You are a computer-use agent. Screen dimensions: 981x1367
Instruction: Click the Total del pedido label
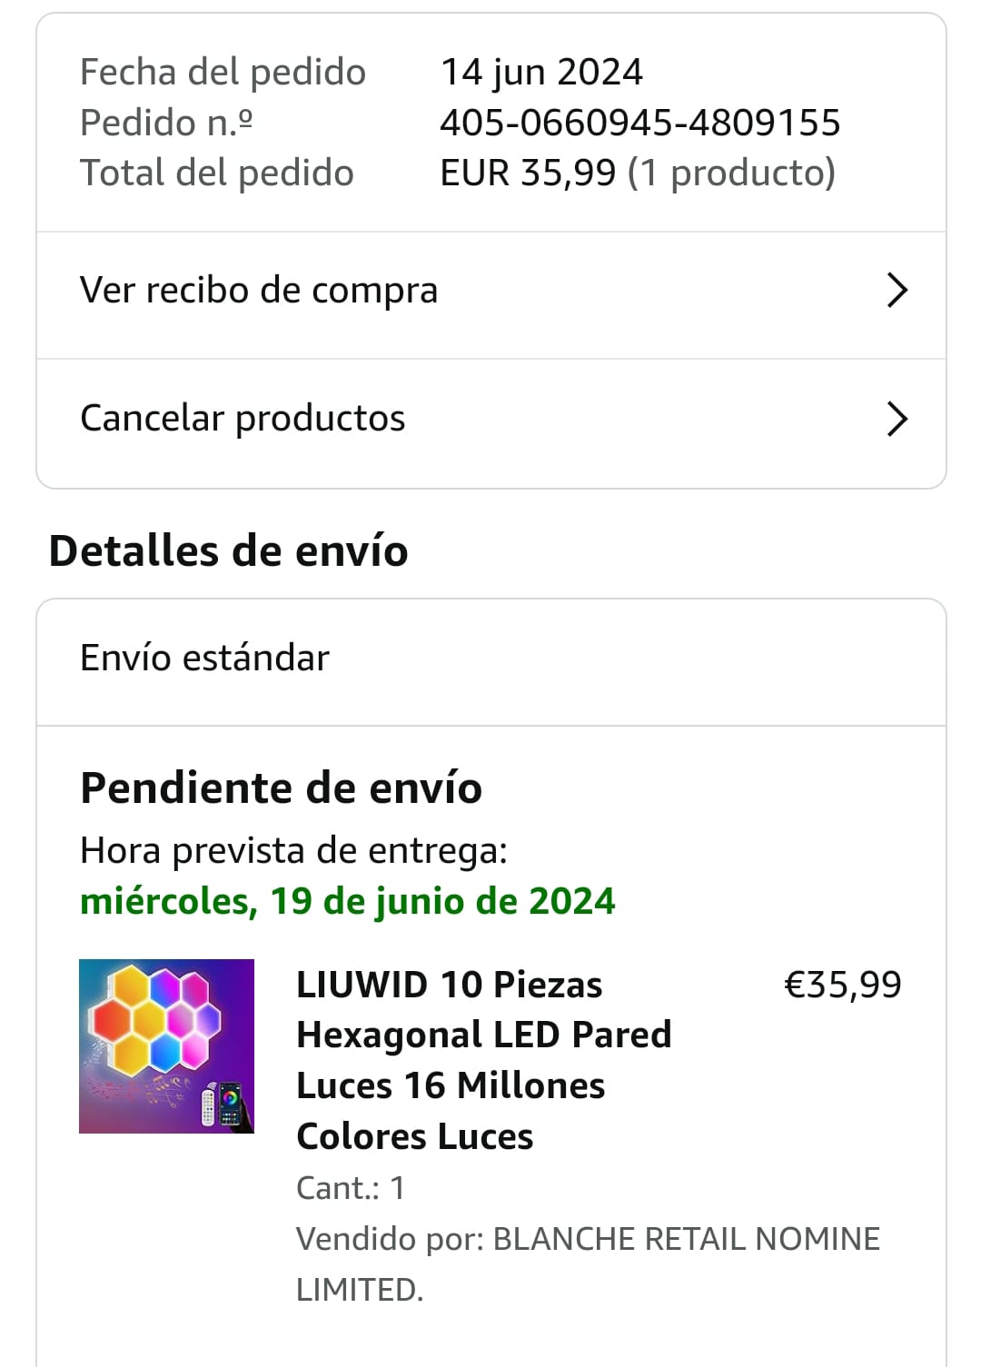[216, 173]
